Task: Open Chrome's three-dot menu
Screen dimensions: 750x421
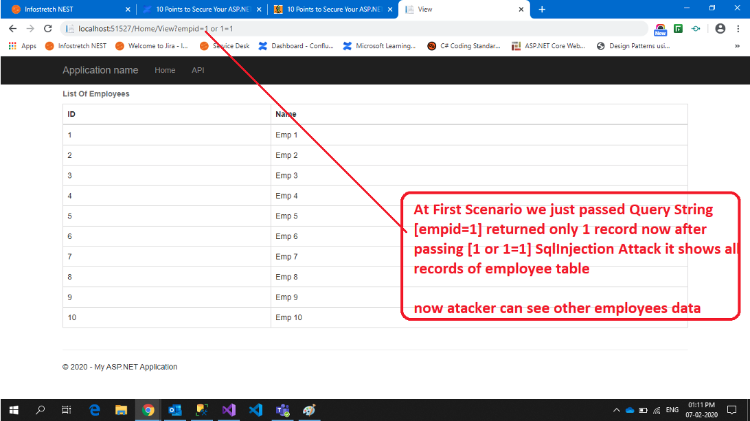Action: (x=738, y=28)
